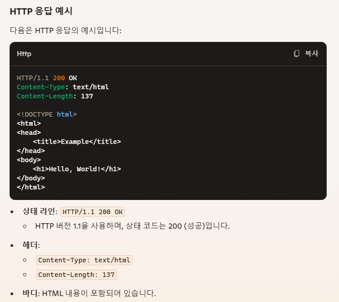Click the green Content-Type header name in the code block

[41, 87]
